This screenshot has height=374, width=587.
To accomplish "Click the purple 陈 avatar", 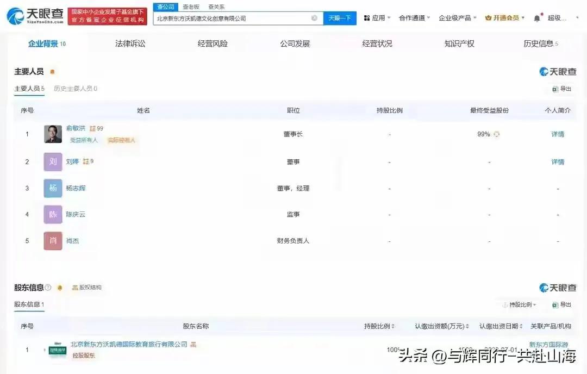I will coord(53,214).
